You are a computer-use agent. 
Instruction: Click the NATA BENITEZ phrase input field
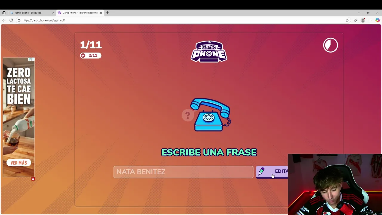point(183,172)
